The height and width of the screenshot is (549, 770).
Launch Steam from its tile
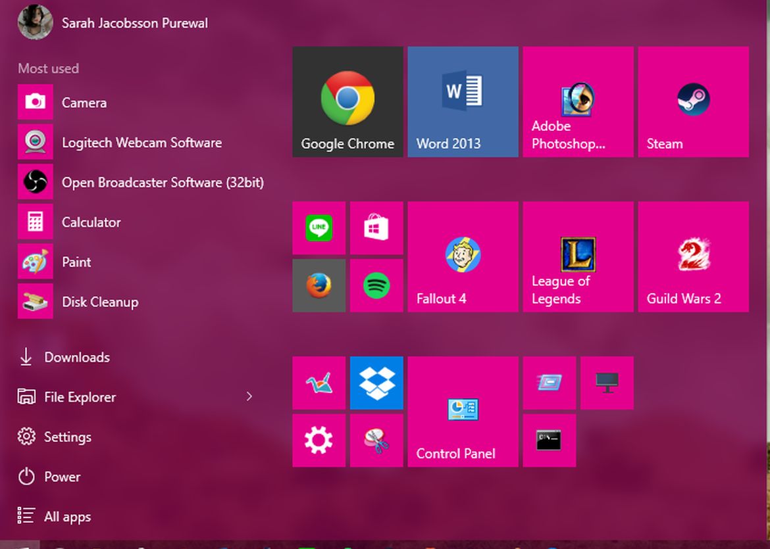coord(693,101)
